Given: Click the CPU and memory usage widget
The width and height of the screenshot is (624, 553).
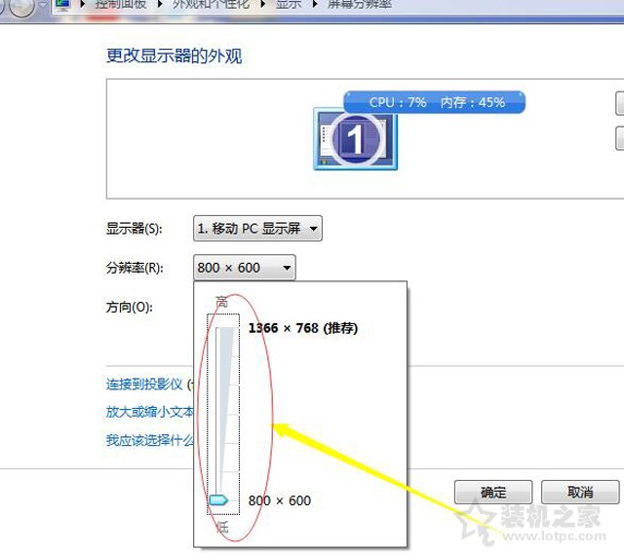Looking at the screenshot, I should point(435,102).
